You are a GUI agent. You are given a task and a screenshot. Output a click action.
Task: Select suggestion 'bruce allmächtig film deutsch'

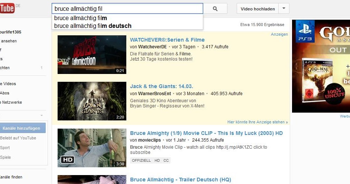[127, 26]
